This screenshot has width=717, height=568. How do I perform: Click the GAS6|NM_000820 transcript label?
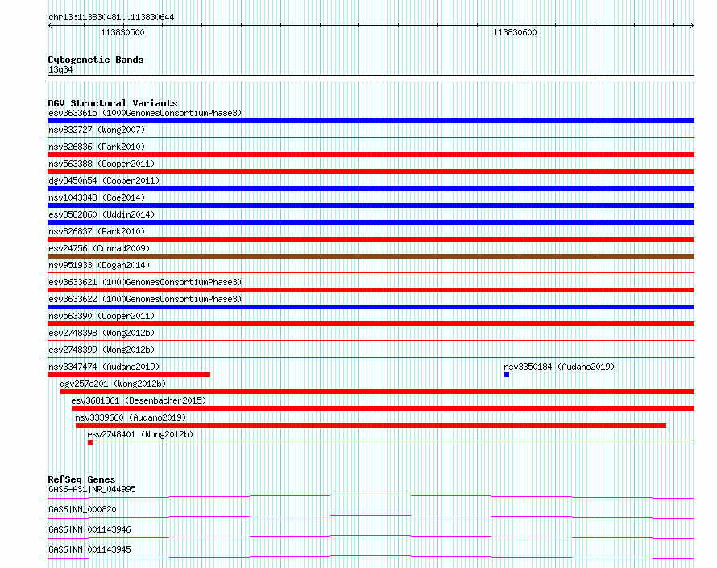point(82,509)
